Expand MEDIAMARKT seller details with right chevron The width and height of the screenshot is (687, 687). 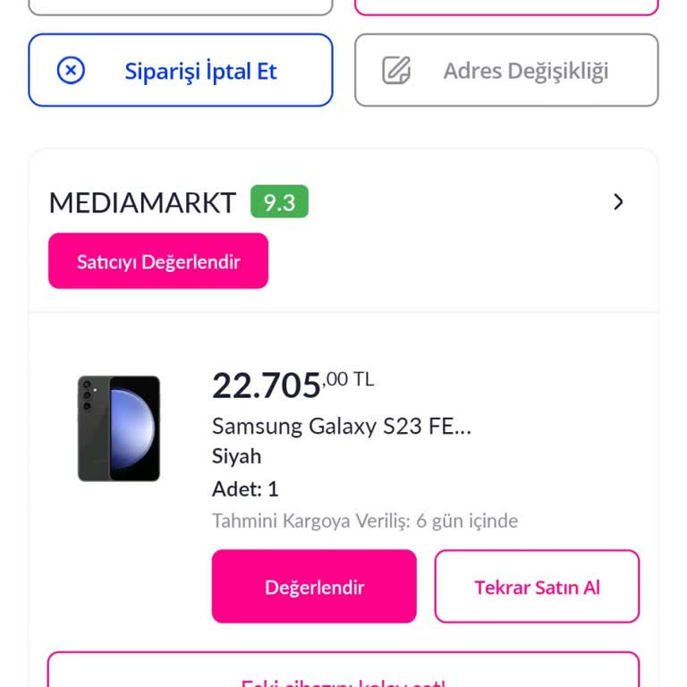pyautogui.click(x=618, y=202)
